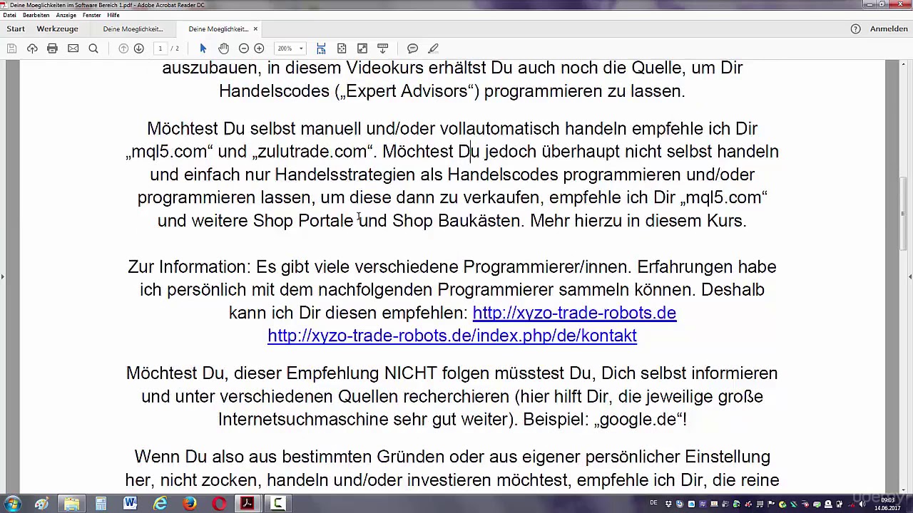Open the Datei menu
Viewport: 913px width, 513px height.
tap(9, 15)
